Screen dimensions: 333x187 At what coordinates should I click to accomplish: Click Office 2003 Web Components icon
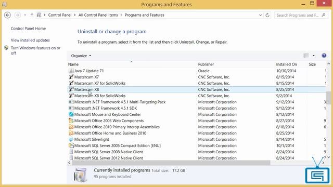pos(71,121)
